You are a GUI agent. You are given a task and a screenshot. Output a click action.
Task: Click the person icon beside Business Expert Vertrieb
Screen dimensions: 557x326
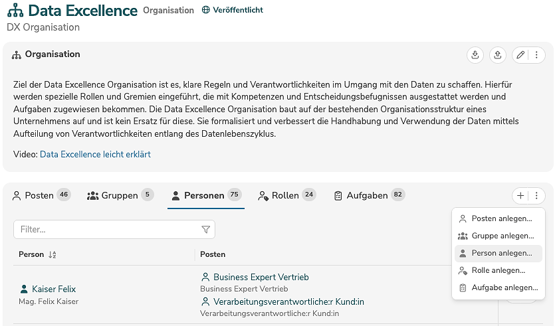coord(205,277)
